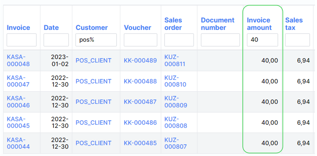Image resolution: width=317 pixels, height=156 pixels.
Task: Open invoice KASA-000048 link
Action: click(18, 60)
